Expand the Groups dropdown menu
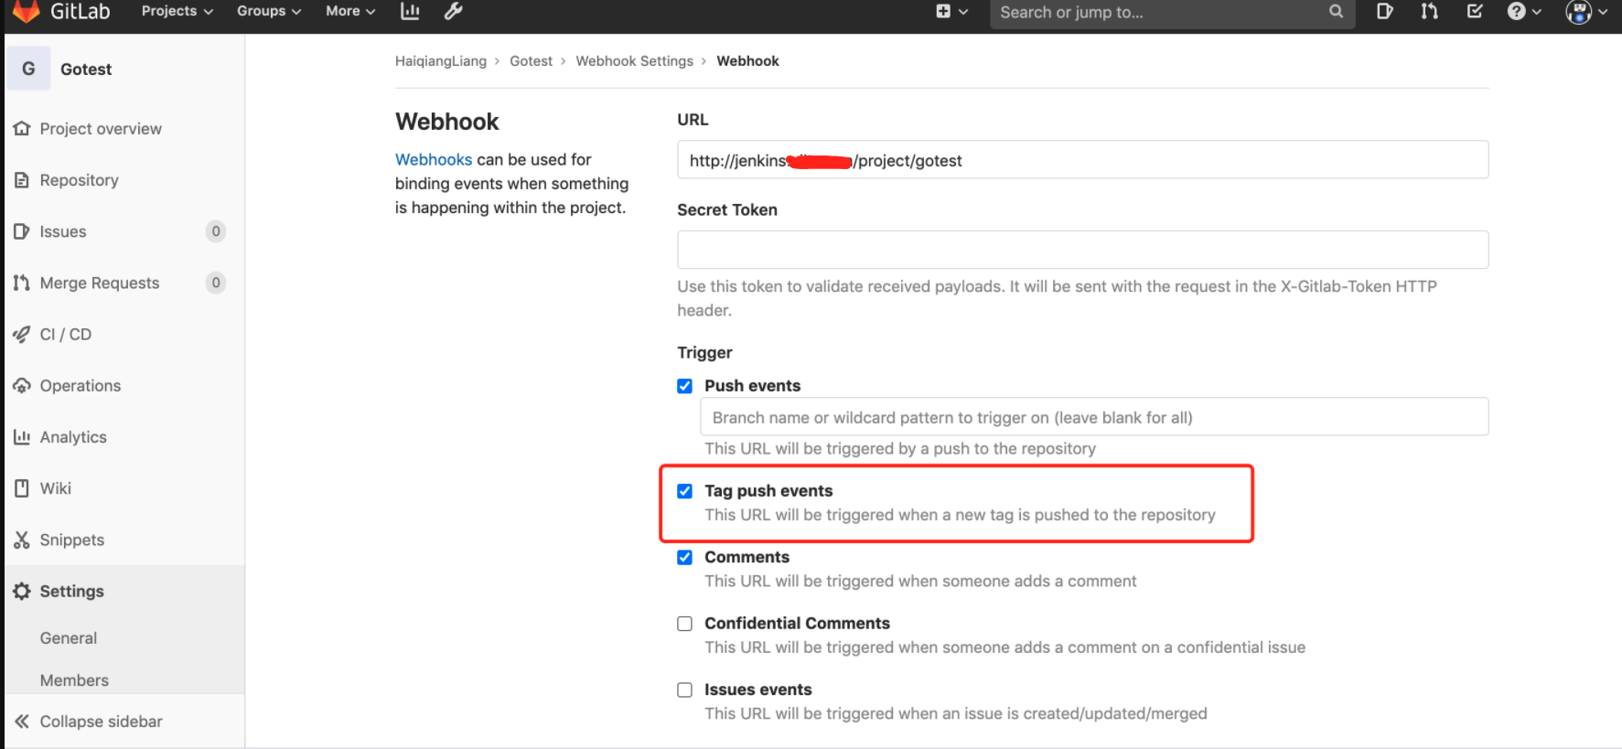 [x=268, y=11]
